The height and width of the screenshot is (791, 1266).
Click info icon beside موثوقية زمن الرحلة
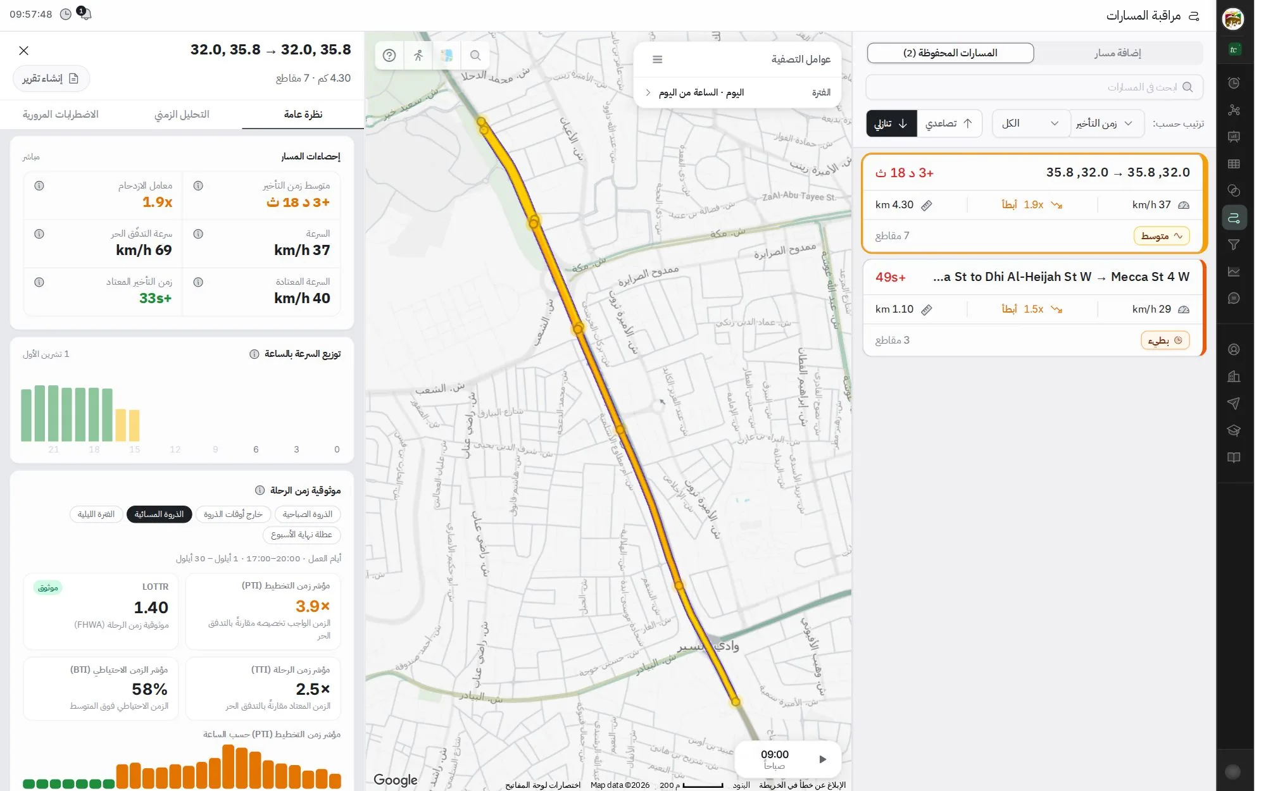pyautogui.click(x=260, y=490)
